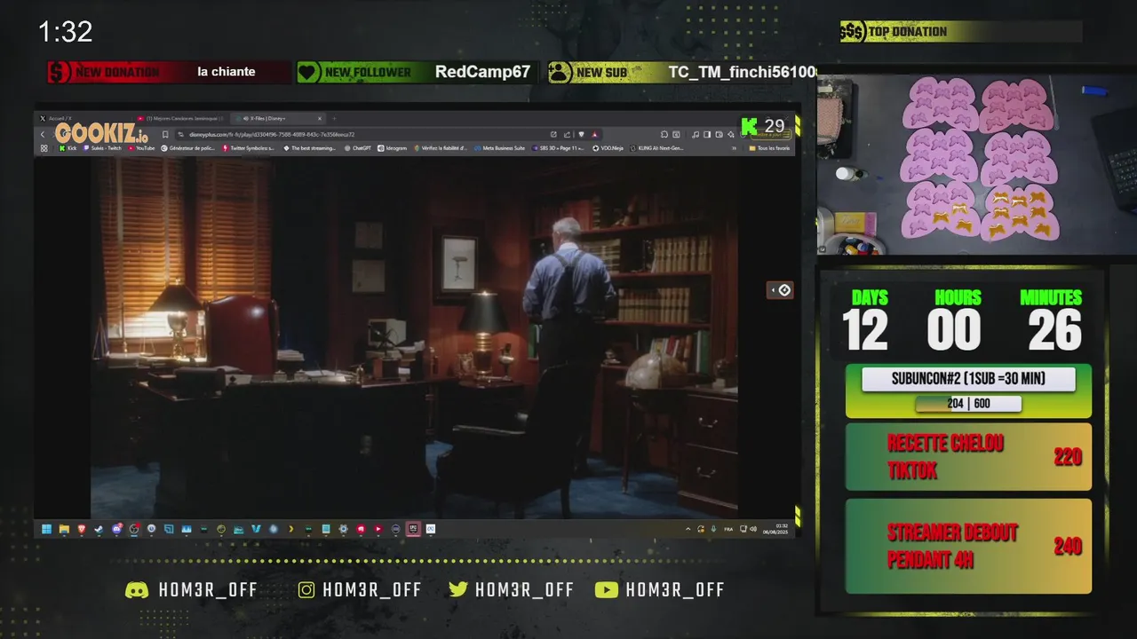This screenshot has width=1137, height=639.
Task: Click the browser back arrow
Action: pyautogui.click(x=43, y=134)
